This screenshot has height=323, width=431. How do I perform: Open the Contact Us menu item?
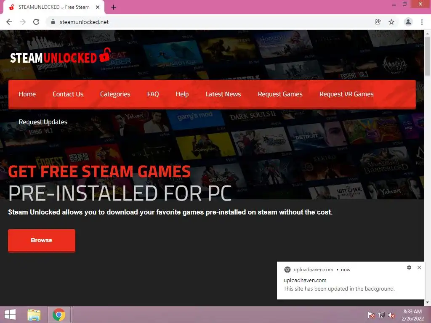pos(68,94)
